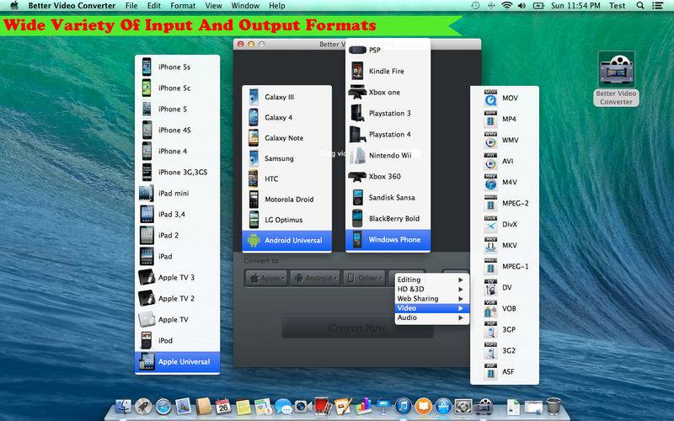Click the DivX format icon

click(x=490, y=224)
